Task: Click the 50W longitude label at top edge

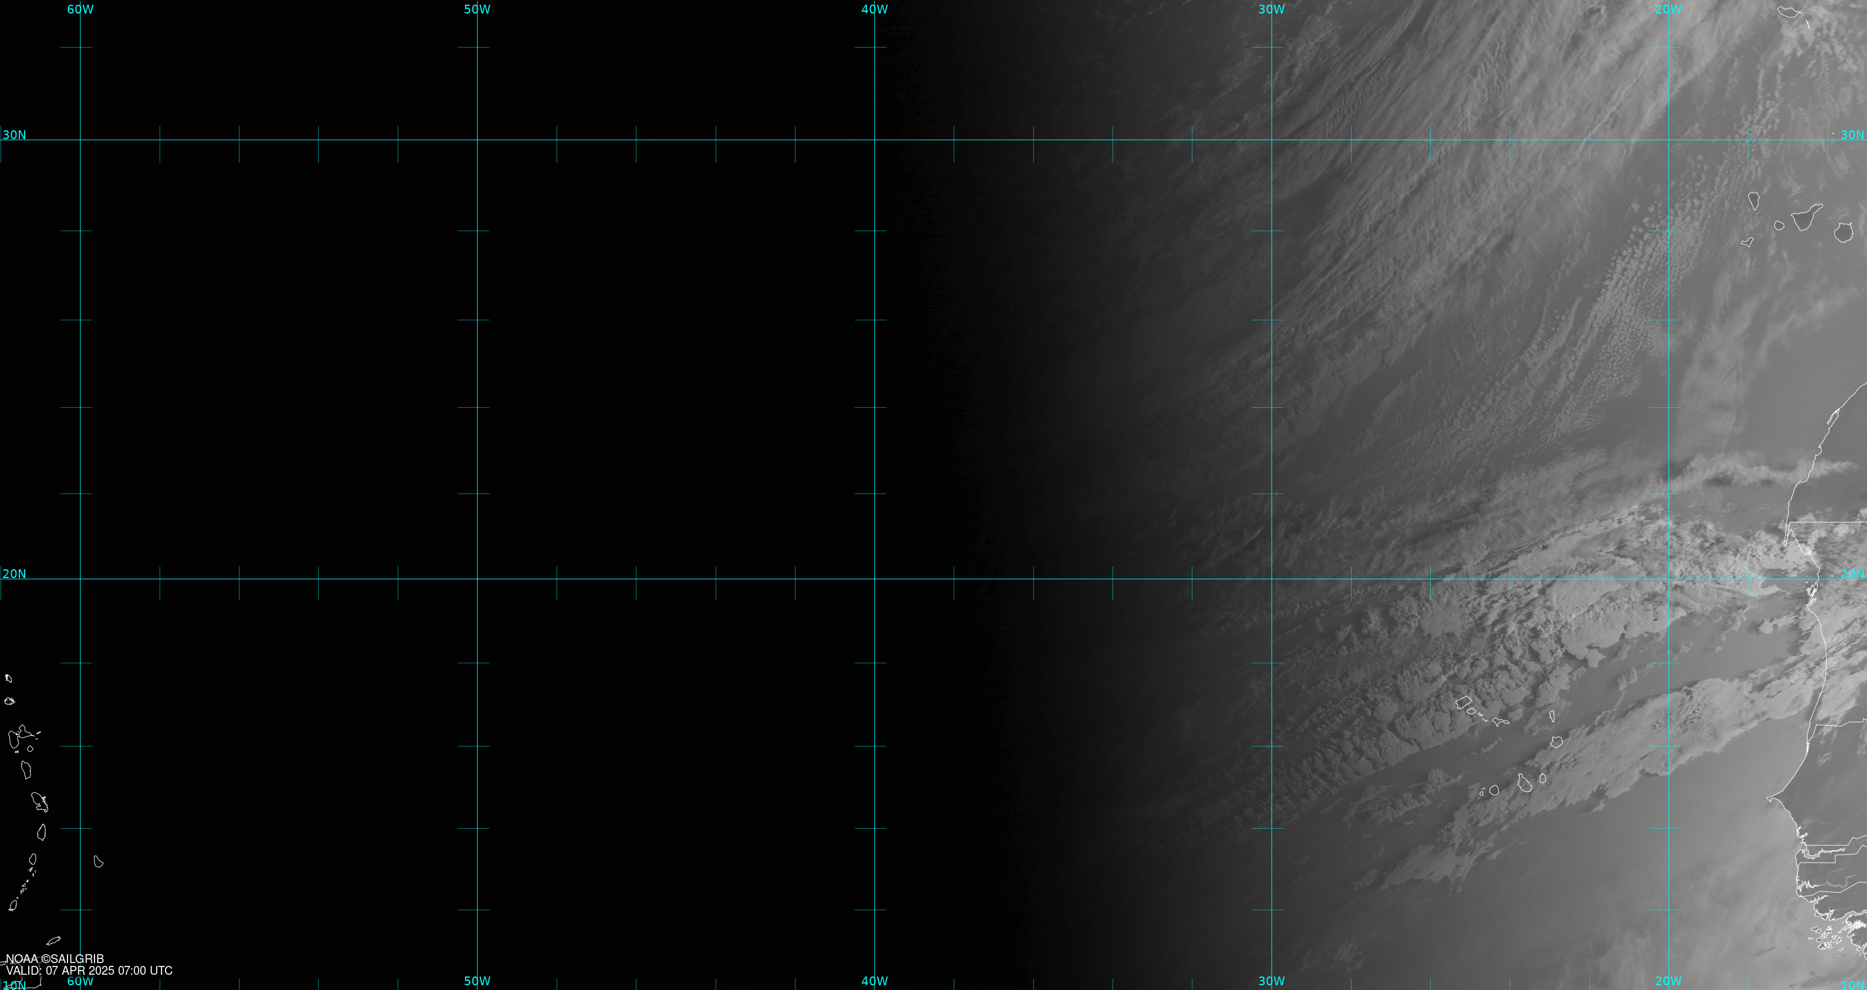Action: pos(477,9)
